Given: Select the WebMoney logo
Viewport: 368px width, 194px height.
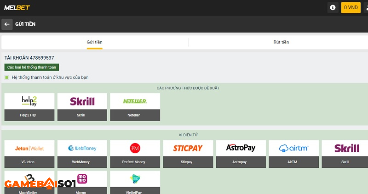Looking at the screenshot, I should [82, 148].
